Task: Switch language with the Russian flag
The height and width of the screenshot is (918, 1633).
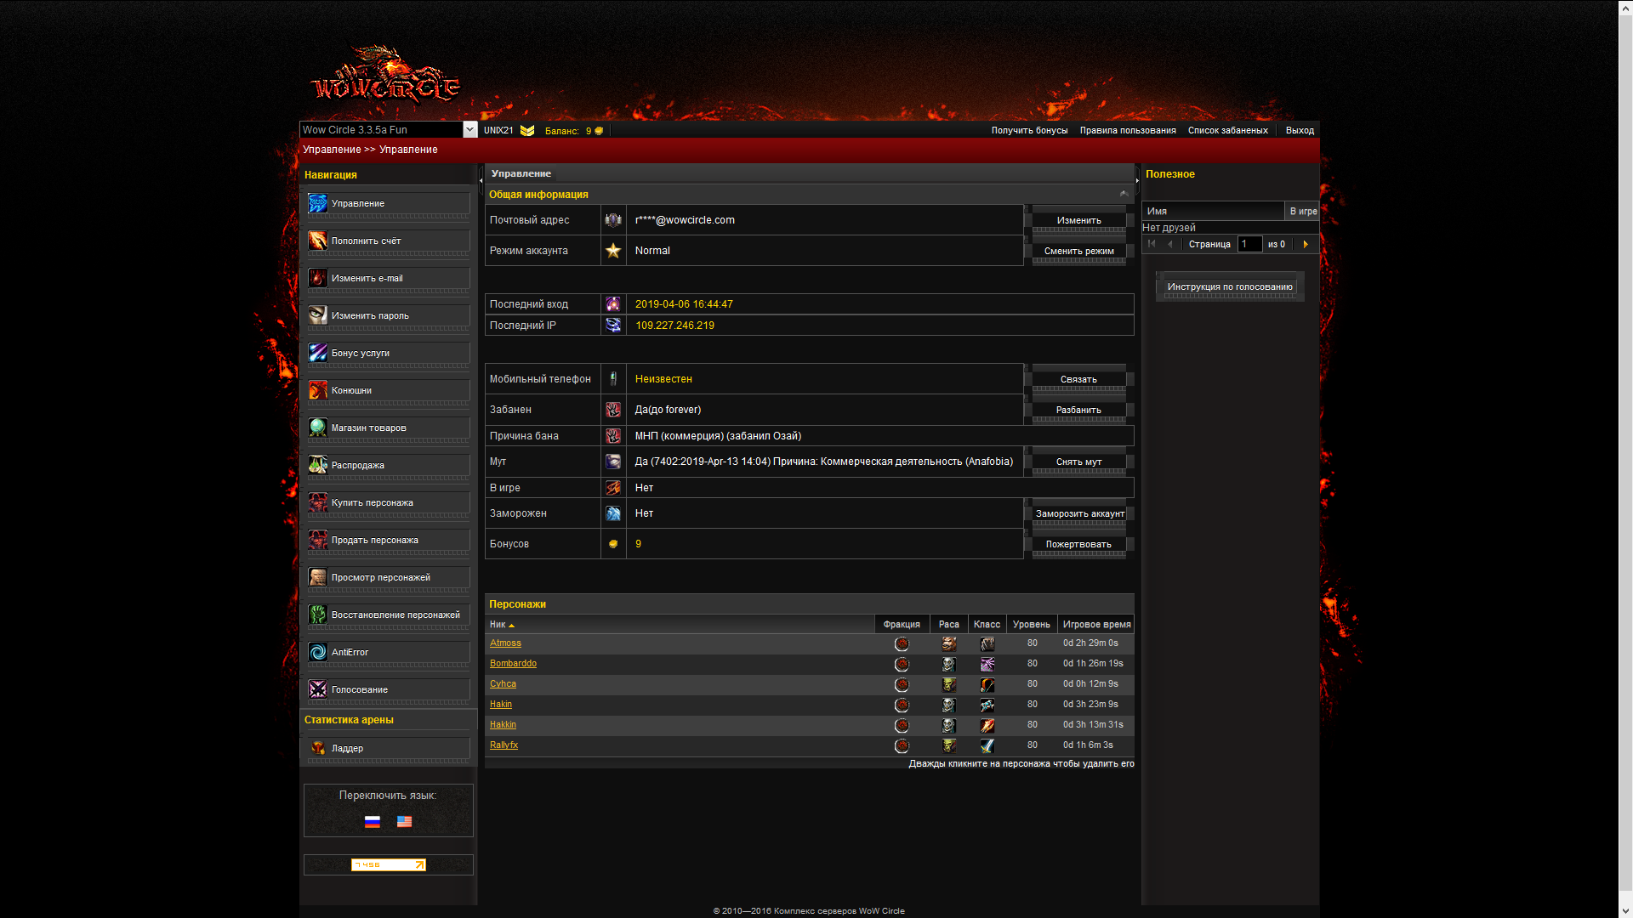Action: coord(373,822)
